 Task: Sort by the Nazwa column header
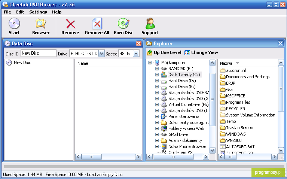(248, 63)
